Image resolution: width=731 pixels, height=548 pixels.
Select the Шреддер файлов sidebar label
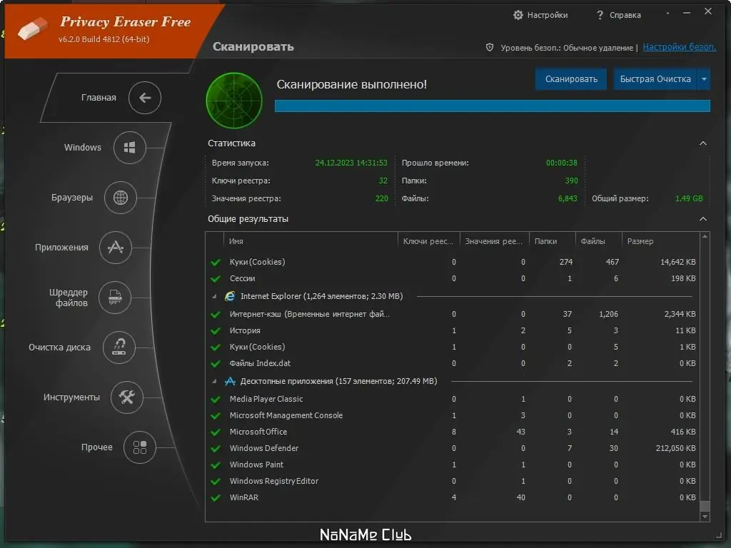tap(69, 298)
